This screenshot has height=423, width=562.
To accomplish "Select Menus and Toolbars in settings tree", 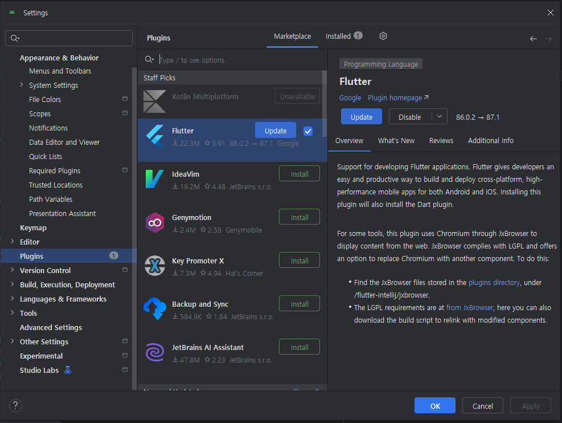I will 60,71.
